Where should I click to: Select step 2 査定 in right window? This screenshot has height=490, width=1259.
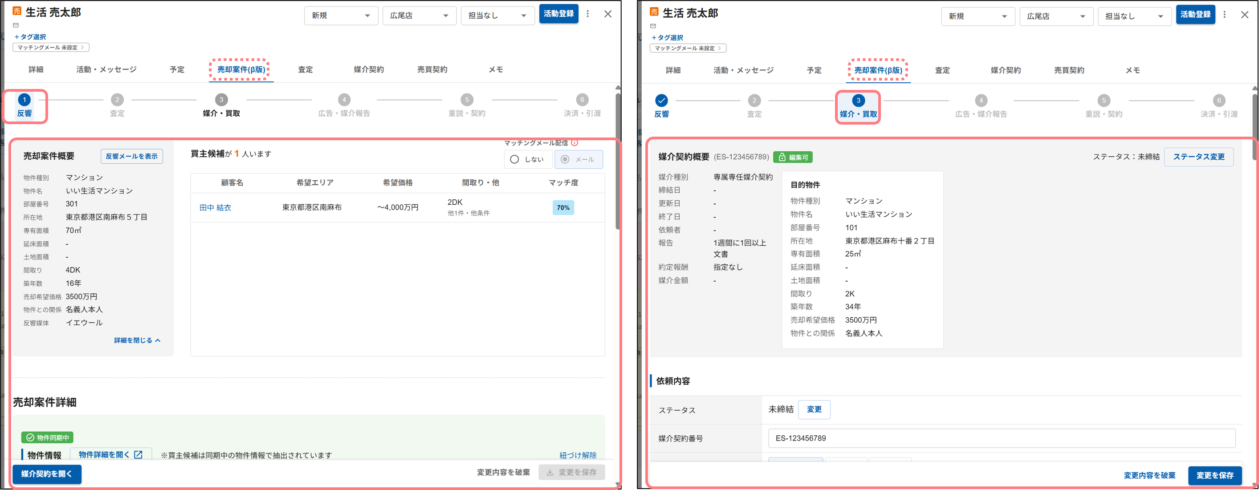click(x=754, y=106)
